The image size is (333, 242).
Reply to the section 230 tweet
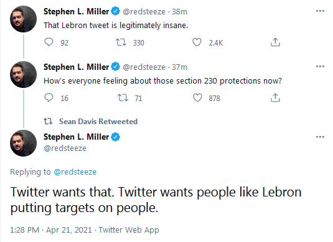(49, 98)
